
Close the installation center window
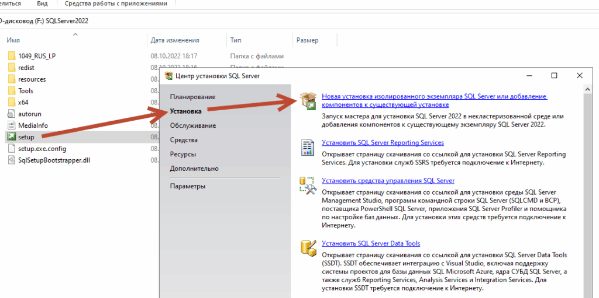580,75
